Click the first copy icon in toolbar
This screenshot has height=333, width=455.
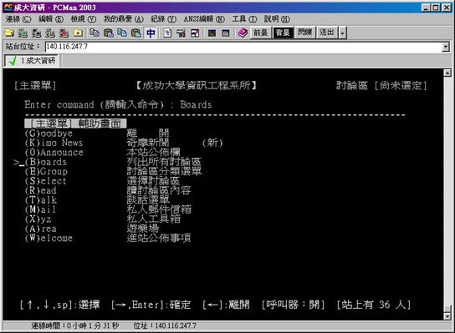95,33
